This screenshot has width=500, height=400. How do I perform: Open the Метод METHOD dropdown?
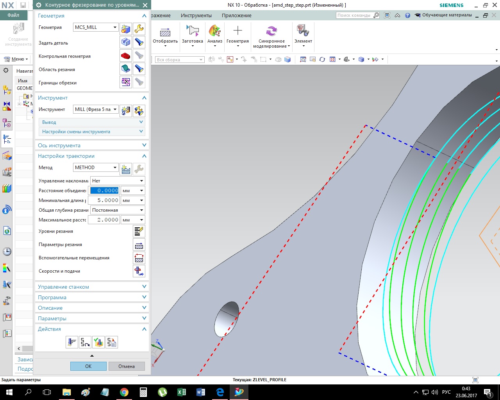pos(96,168)
